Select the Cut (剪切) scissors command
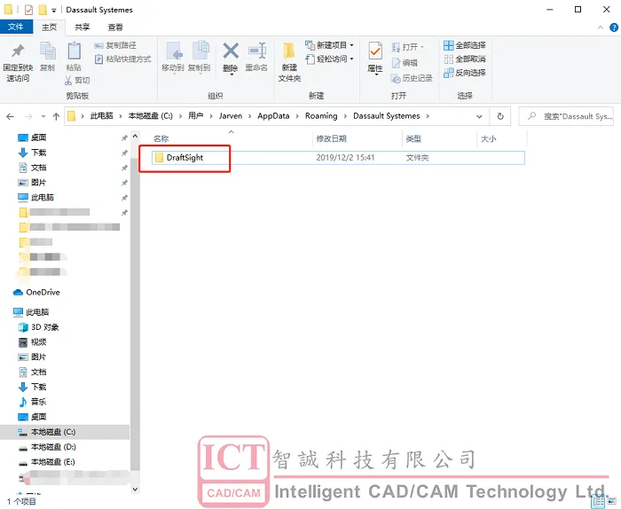The width and height of the screenshot is (621, 510). pos(77,81)
